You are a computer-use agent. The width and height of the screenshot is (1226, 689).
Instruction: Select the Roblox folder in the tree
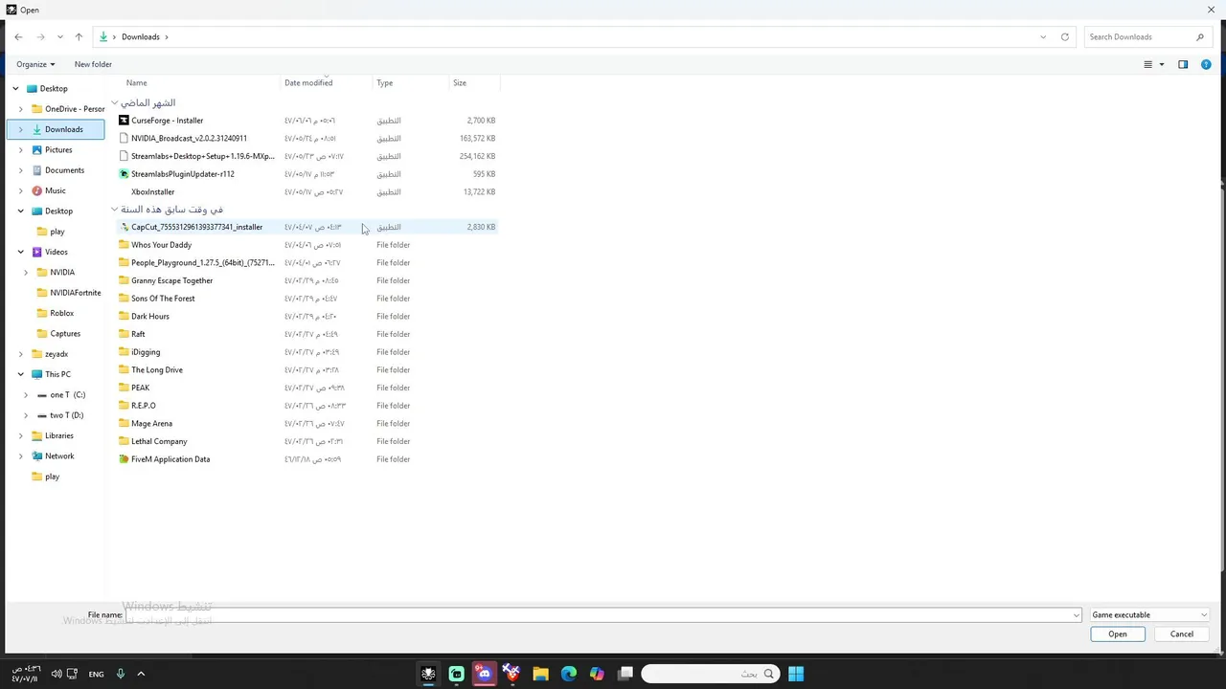pos(61,313)
